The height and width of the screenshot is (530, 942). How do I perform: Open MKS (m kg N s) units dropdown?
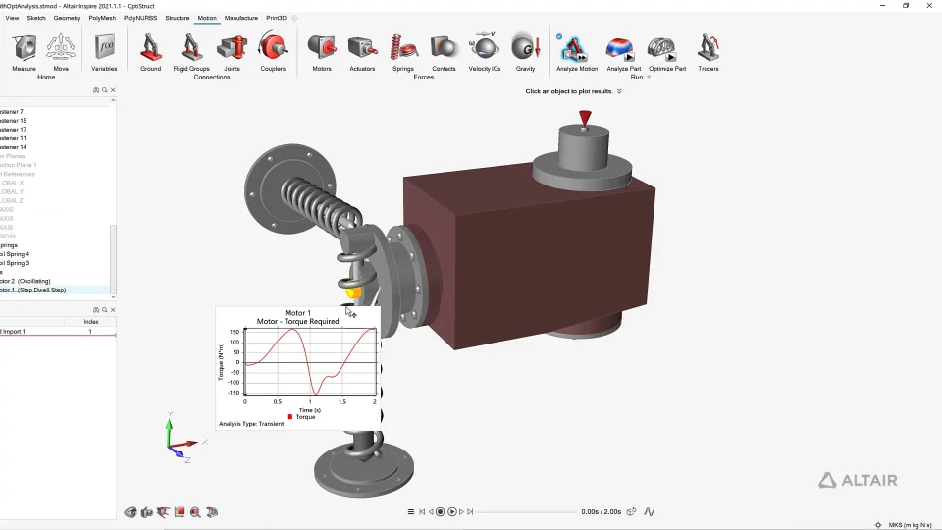(910, 525)
